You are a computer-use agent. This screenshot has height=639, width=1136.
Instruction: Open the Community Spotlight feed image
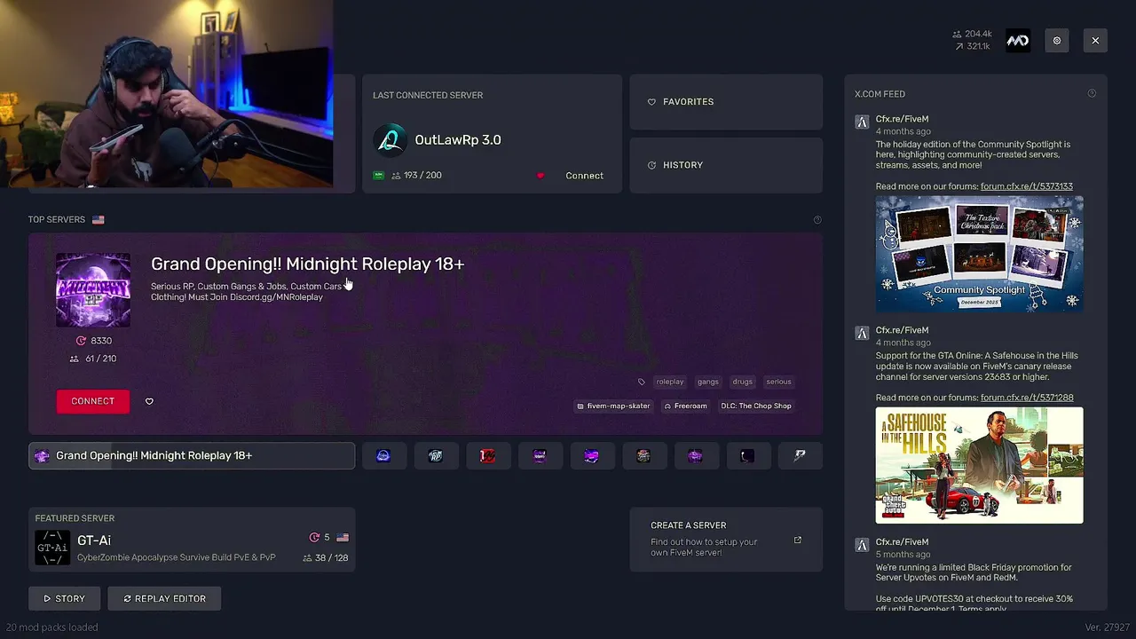[x=979, y=254]
